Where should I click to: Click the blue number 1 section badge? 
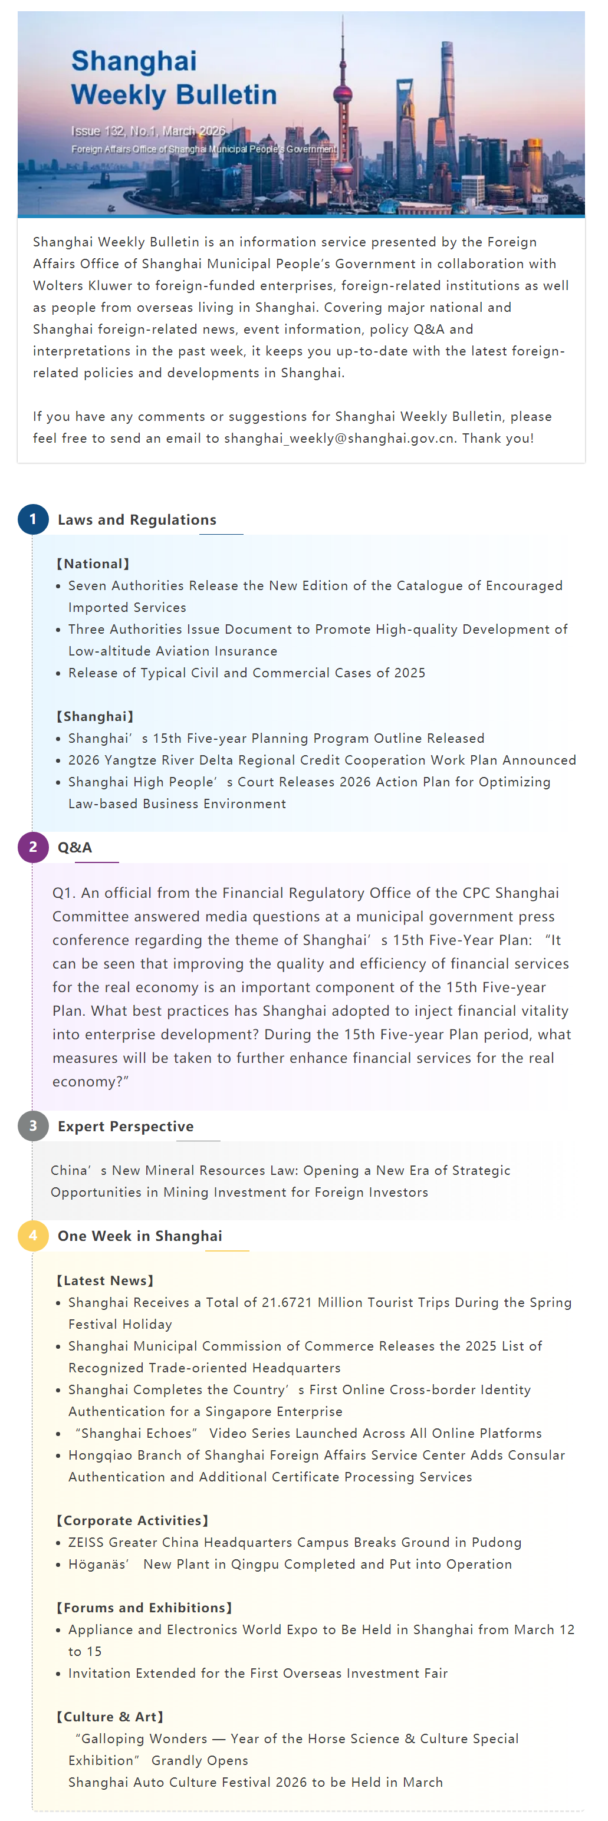32,519
